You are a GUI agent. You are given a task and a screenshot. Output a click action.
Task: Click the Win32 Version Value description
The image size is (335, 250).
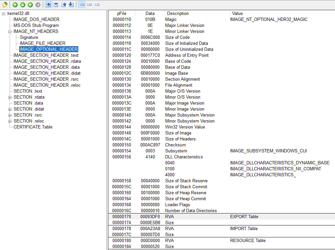[x=185, y=127]
